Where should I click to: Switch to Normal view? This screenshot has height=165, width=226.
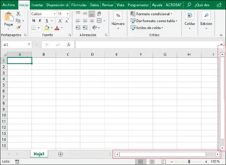pyautogui.click(x=141, y=162)
